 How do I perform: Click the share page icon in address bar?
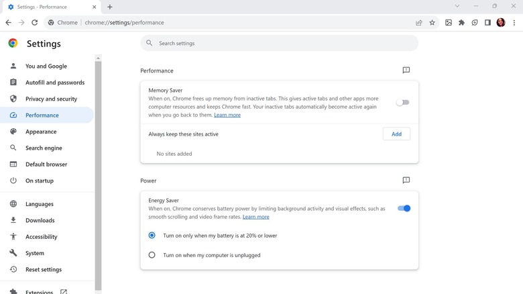pyautogui.click(x=419, y=22)
